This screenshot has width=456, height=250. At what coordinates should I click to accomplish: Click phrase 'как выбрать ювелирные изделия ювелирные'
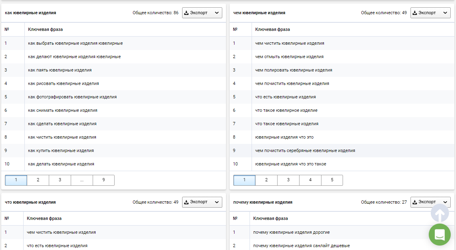75,43
